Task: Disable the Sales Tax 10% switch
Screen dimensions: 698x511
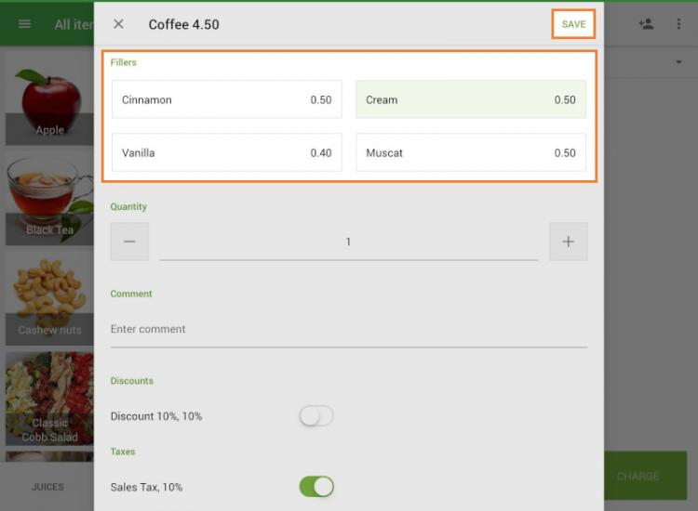Action: pos(316,487)
